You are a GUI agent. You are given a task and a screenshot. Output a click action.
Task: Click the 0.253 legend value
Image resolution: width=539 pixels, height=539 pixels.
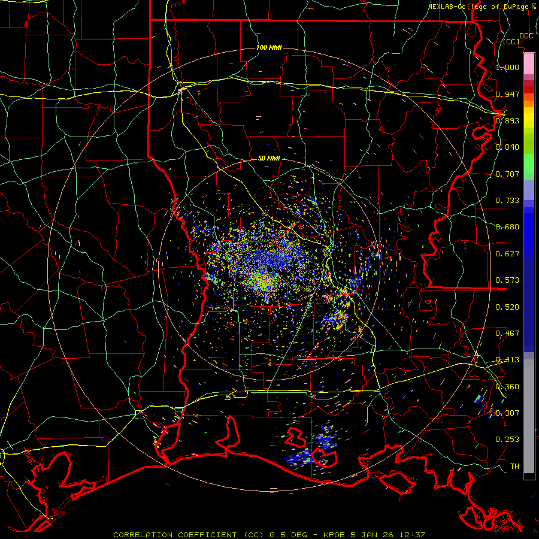pos(507,440)
